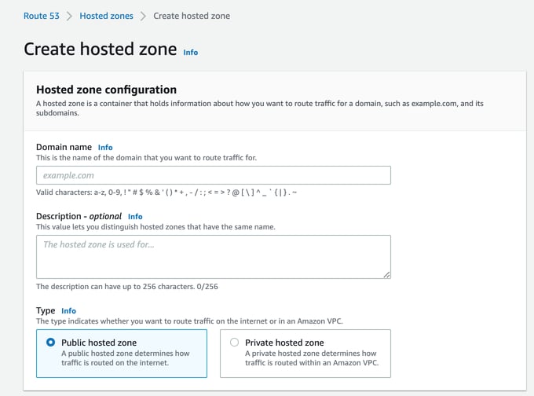Image resolution: width=534 pixels, height=396 pixels.
Task: Select the Public hosted zone radio button
Action: coord(51,343)
